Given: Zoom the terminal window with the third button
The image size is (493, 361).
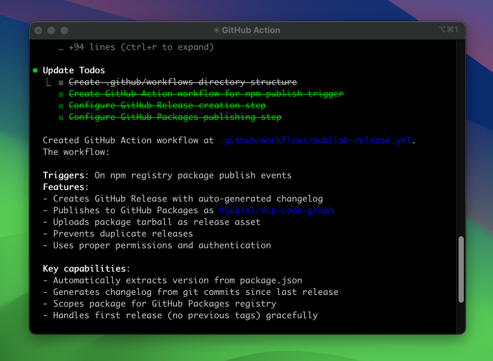Looking at the screenshot, I should click(64, 31).
